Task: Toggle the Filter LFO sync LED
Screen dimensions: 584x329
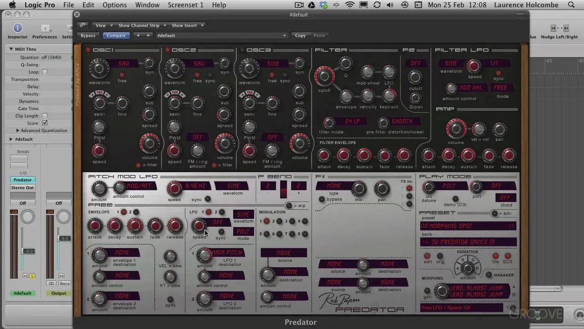Action: (498, 73)
